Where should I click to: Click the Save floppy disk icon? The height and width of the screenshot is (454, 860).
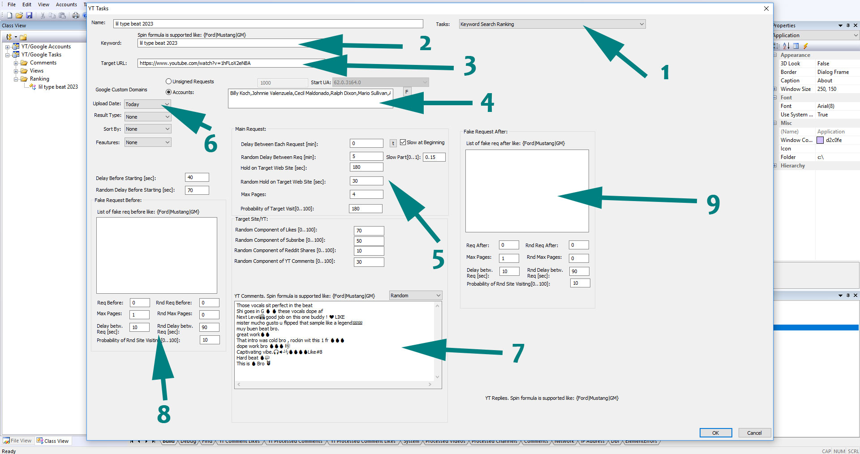coord(29,15)
